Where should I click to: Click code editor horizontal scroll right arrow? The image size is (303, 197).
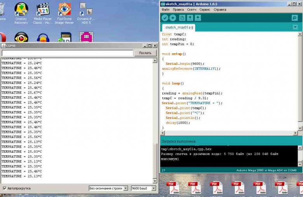[x=295, y=133]
